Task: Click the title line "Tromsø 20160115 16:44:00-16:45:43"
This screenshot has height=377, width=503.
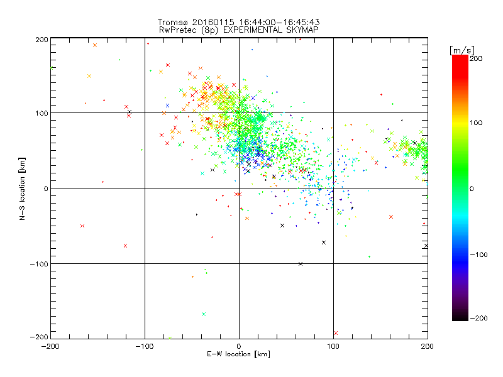Action: [238, 22]
